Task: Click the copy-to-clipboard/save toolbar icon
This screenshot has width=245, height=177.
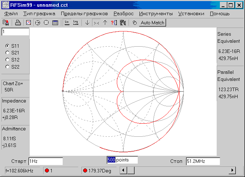Action: point(6,23)
